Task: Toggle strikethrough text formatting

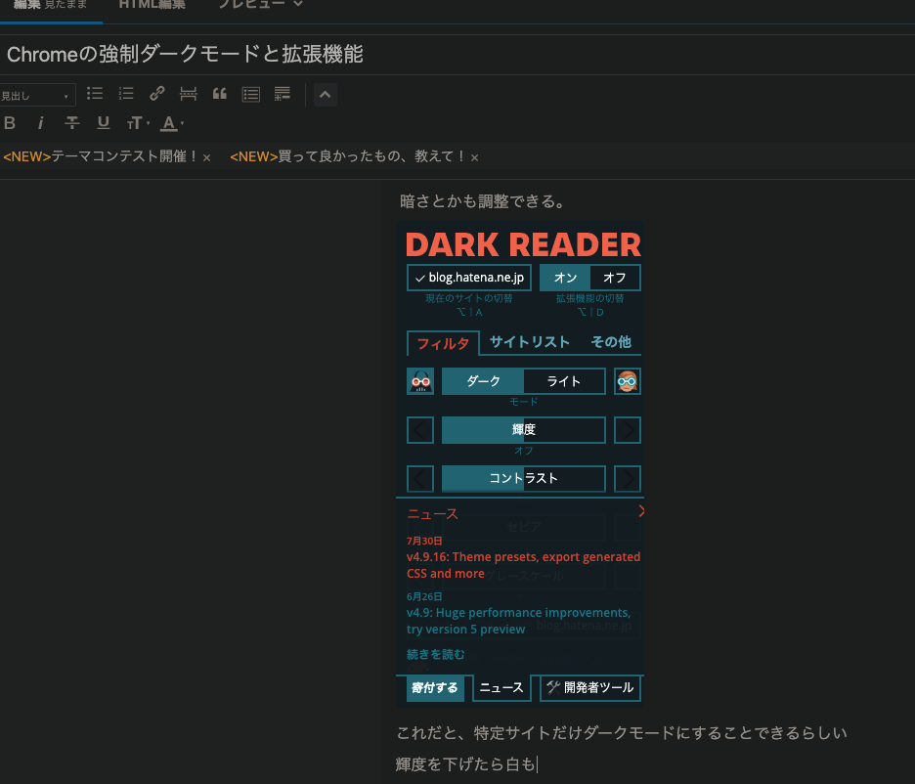Action: 71,123
